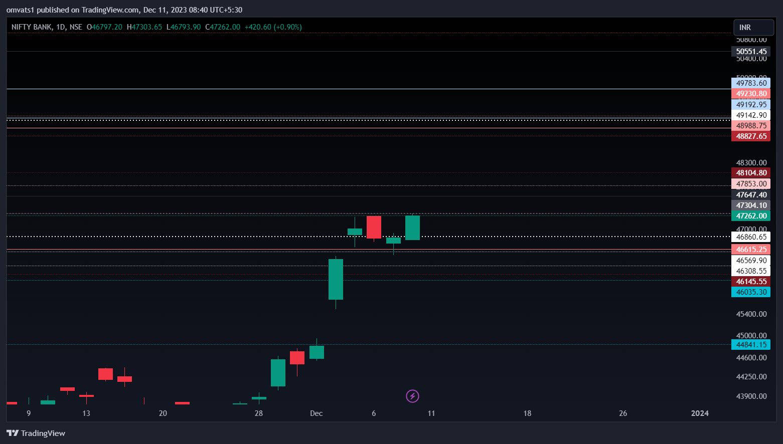Image resolution: width=783 pixels, height=444 pixels.
Task: Click the TradingView logo at bottom left
Action: (36, 433)
